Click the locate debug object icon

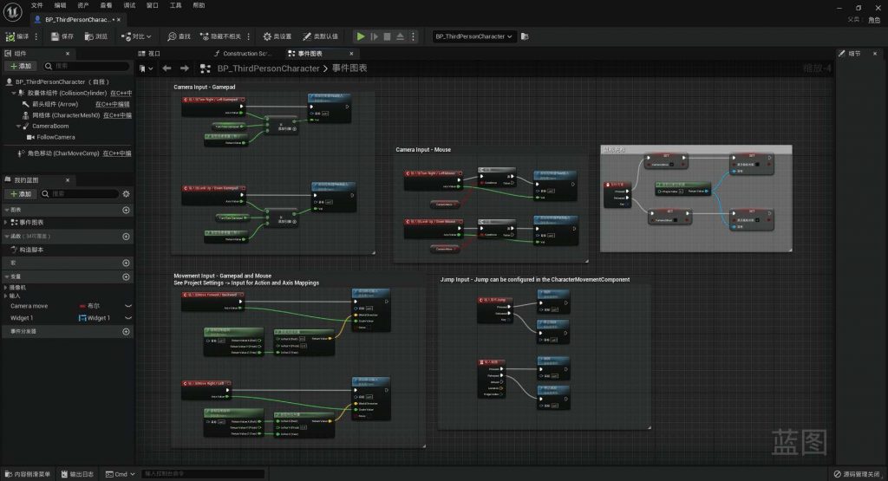[525, 36]
